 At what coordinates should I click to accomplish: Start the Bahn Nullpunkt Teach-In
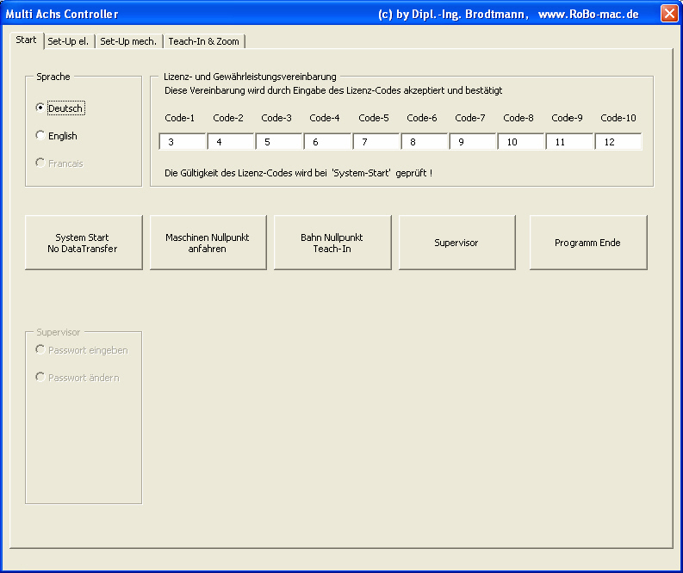click(x=332, y=243)
